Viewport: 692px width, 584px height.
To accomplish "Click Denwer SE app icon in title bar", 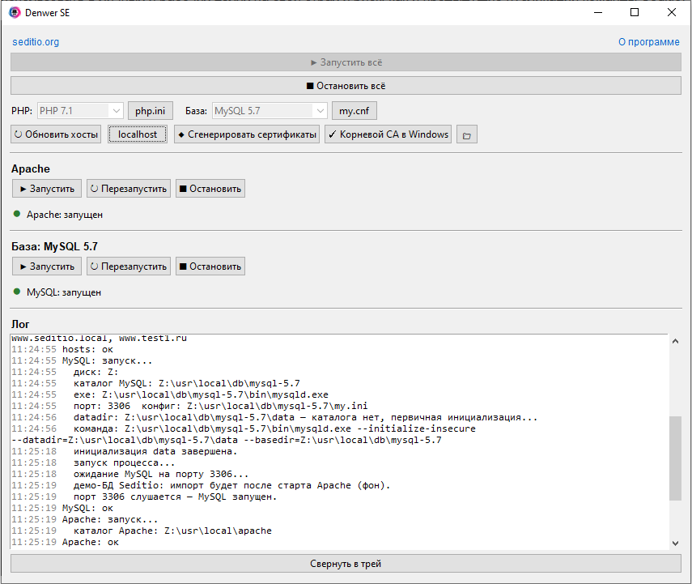I will (15, 13).
